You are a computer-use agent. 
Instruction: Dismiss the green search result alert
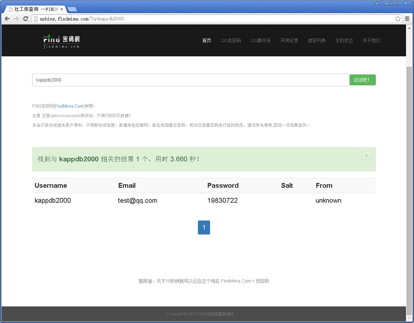tap(366, 156)
